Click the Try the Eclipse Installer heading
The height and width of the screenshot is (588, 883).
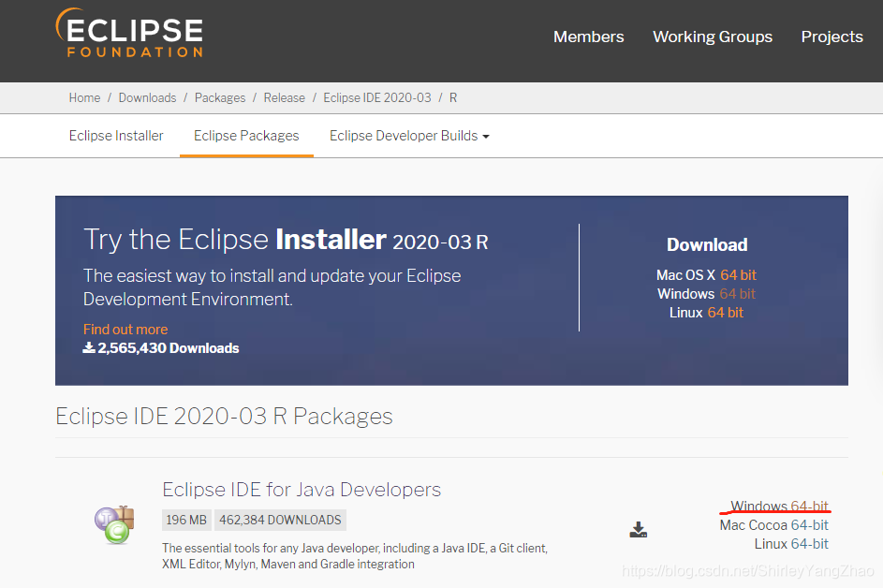pos(286,240)
